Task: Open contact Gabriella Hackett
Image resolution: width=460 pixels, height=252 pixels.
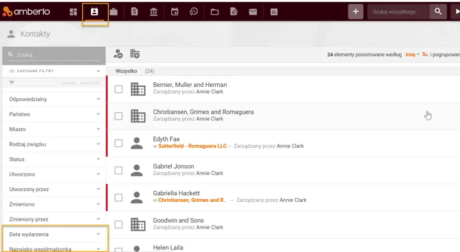Action: [177, 193]
